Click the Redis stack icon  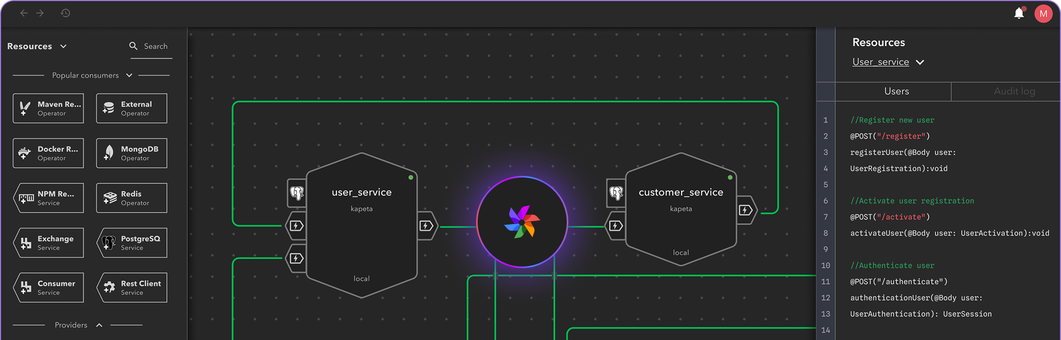110,198
